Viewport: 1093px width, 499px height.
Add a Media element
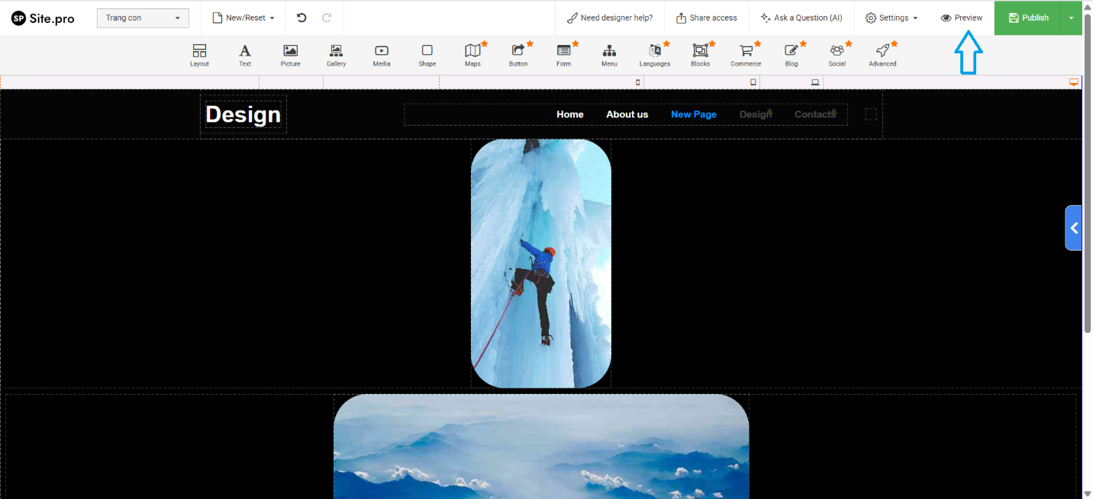click(x=382, y=55)
